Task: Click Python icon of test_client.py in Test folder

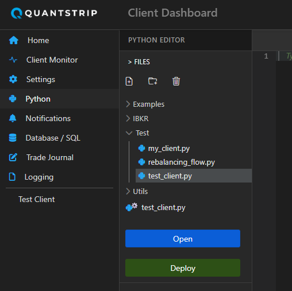Action: click(x=142, y=176)
